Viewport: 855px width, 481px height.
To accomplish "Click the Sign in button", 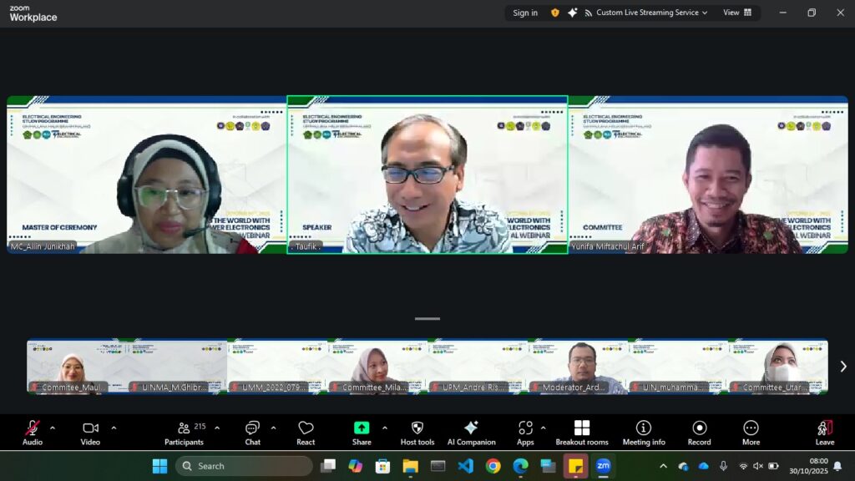I will click(525, 13).
